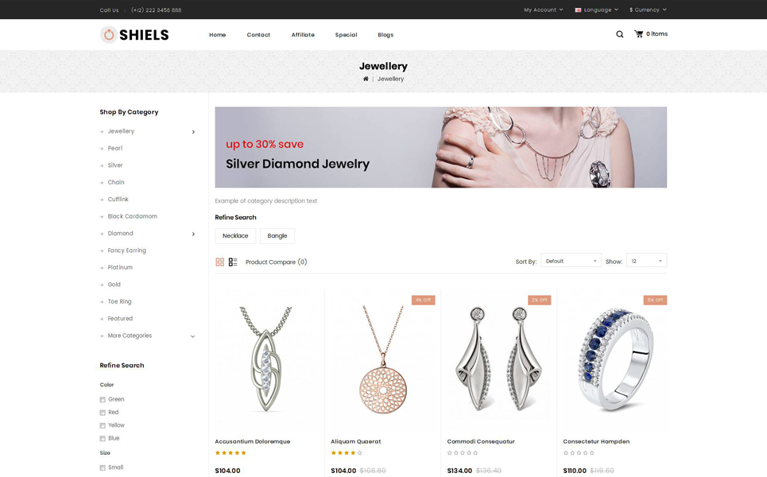Click the language flag icon
Viewport: 767px width, 477px height.
(578, 10)
